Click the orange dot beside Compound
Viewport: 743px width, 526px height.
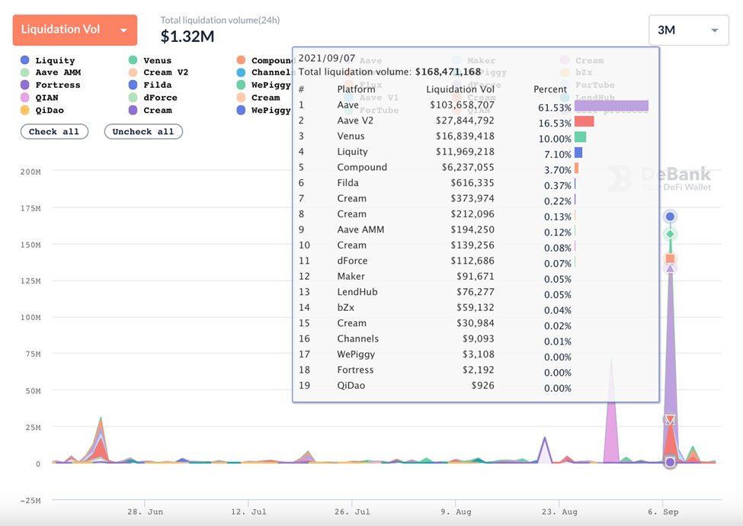coord(241,60)
